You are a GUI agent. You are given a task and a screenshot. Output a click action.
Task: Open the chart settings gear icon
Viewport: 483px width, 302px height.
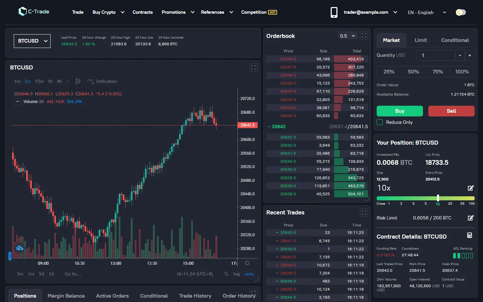tap(247, 263)
